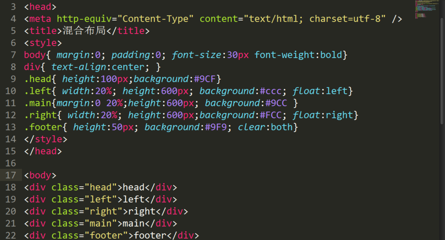
Task: Click the .right selector in the CSS
Action: (x=40, y=115)
